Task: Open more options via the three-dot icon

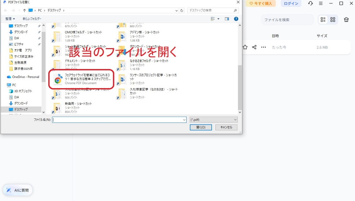Action: pyautogui.click(x=263, y=48)
